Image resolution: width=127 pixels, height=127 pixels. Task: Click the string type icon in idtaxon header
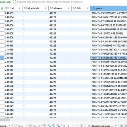pyautogui.click(x=51, y=8)
